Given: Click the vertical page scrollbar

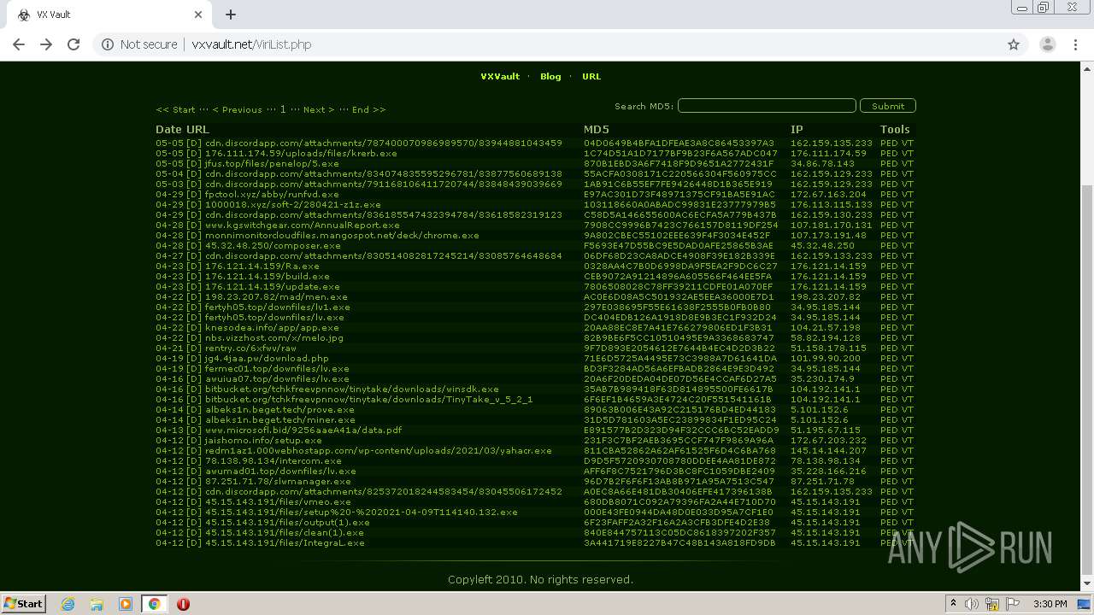Looking at the screenshot, I should point(1087,378).
